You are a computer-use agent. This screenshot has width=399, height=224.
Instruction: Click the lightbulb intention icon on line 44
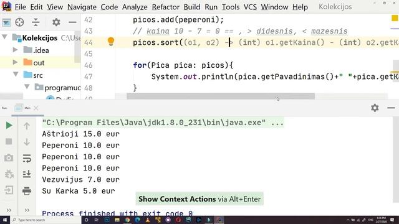(111, 42)
